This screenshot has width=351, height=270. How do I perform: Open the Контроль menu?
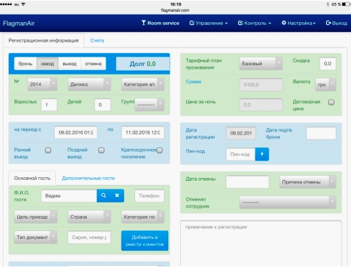tap(255, 23)
